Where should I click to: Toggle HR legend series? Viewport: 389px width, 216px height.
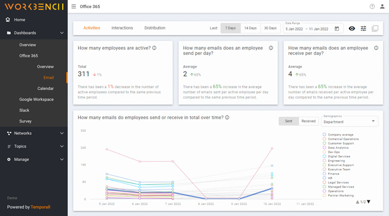tap(327, 178)
